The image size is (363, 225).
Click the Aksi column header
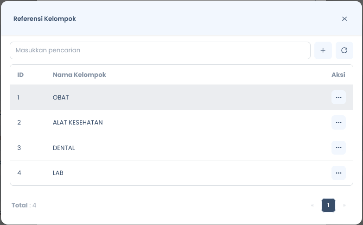338,75
